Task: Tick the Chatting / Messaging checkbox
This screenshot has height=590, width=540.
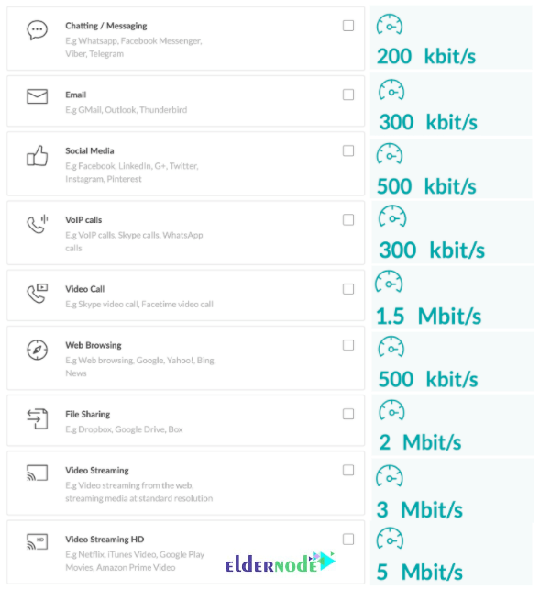Action: (x=348, y=26)
